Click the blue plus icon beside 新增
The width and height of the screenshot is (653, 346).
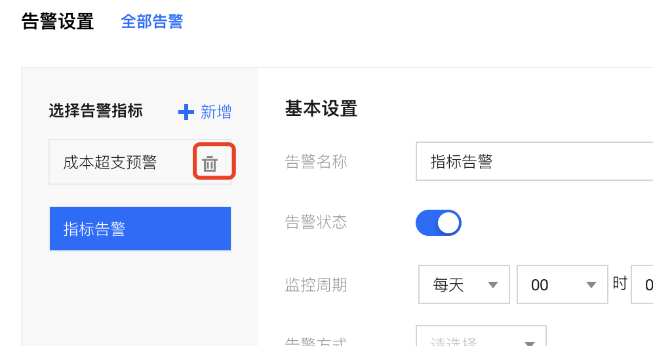pyautogui.click(x=186, y=112)
